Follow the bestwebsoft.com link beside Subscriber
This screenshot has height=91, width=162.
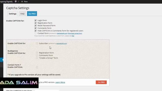click(62, 43)
